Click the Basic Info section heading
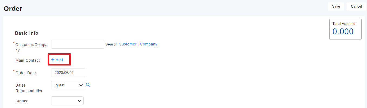367x108 pixels. (x=27, y=33)
